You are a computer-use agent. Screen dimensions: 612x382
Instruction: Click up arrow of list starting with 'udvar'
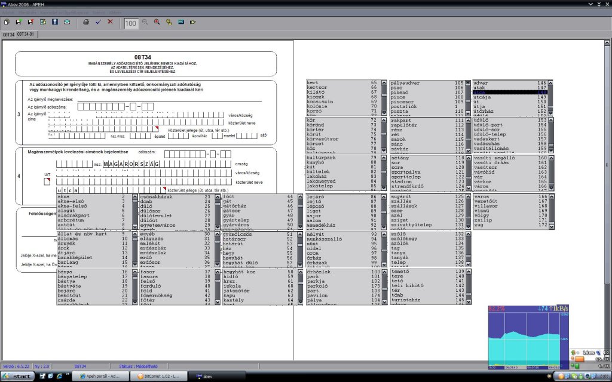pos(550,83)
